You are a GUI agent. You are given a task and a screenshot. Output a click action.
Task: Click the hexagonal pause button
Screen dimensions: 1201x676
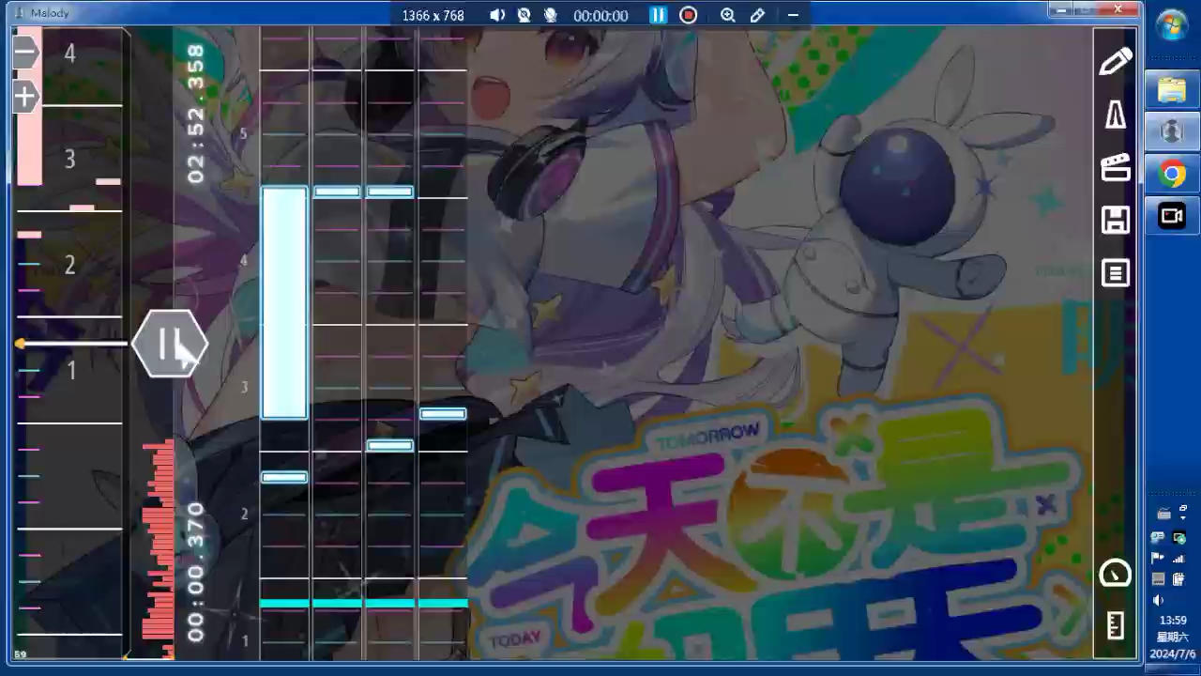point(170,345)
